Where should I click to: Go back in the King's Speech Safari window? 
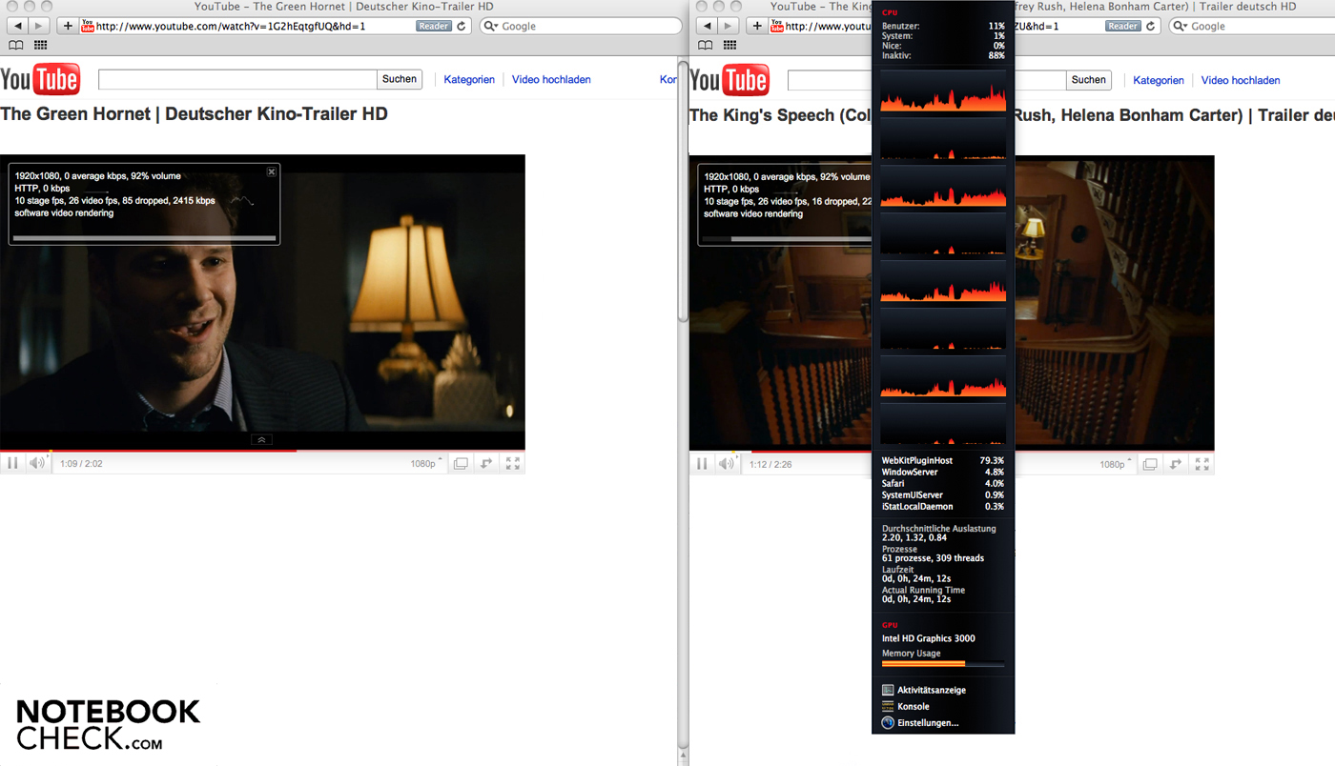tap(709, 26)
